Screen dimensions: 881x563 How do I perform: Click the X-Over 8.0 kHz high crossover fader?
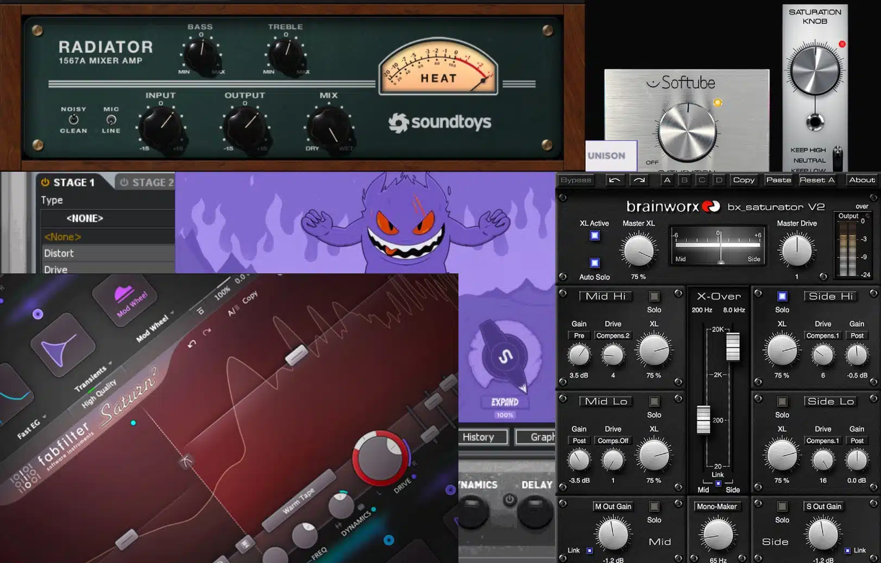[x=733, y=347]
